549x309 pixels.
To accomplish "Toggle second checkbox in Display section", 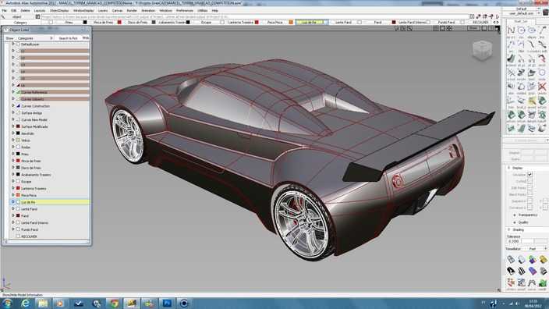I will click(x=530, y=181).
